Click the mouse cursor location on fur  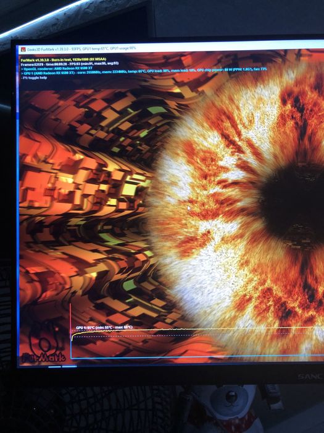click(189, 208)
